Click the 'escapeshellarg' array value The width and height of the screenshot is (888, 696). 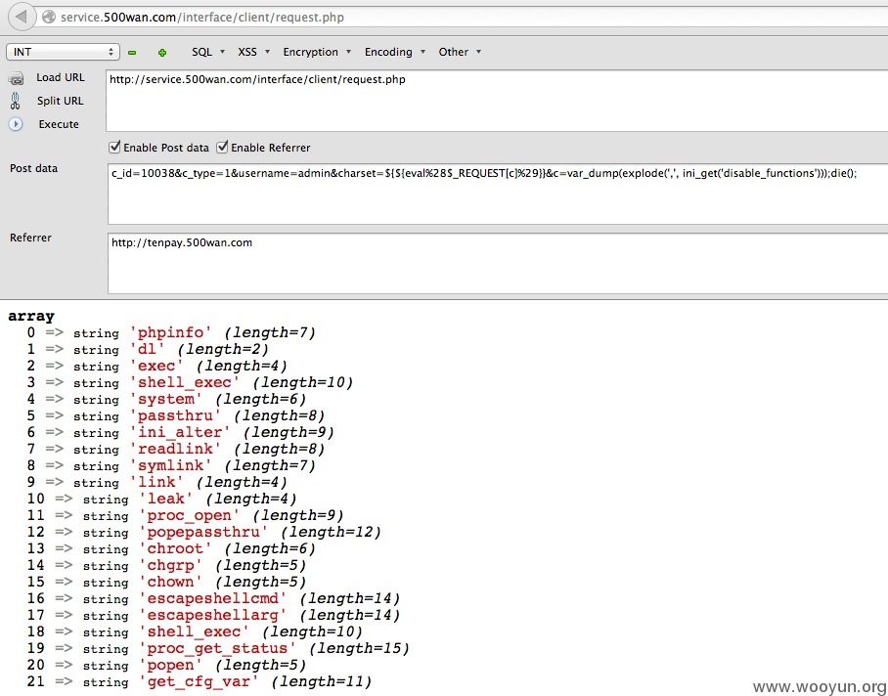[213, 615]
